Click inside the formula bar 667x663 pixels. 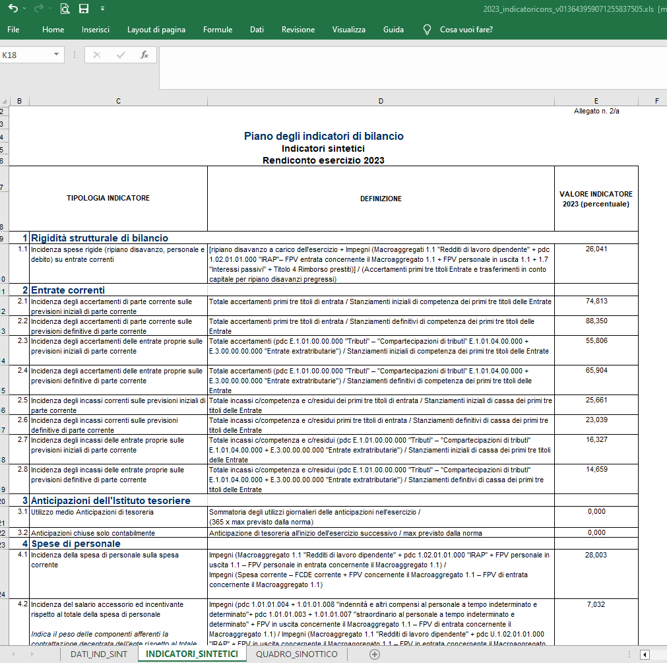coord(412,68)
